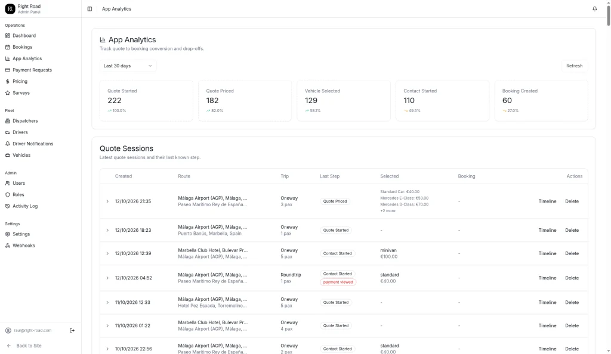Expand the 12/10/2026 04:52 session row
The image size is (611, 354).
pos(107,278)
